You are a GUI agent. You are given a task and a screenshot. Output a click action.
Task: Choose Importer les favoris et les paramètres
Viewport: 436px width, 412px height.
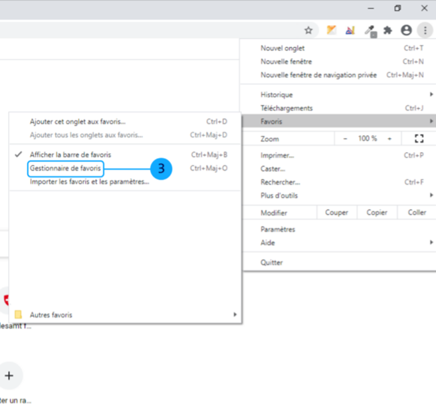click(x=89, y=181)
